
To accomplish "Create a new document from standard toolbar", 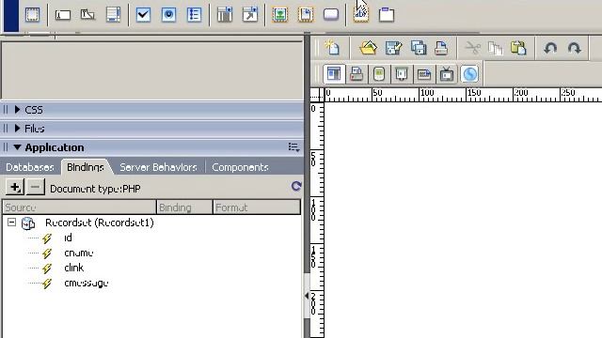I will [x=332, y=48].
